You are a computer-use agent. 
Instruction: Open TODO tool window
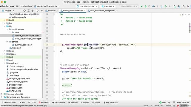tap(32, 102)
